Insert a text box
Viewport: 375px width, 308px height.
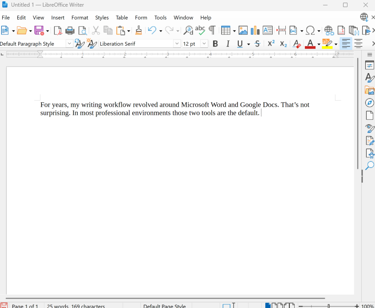(268, 30)
